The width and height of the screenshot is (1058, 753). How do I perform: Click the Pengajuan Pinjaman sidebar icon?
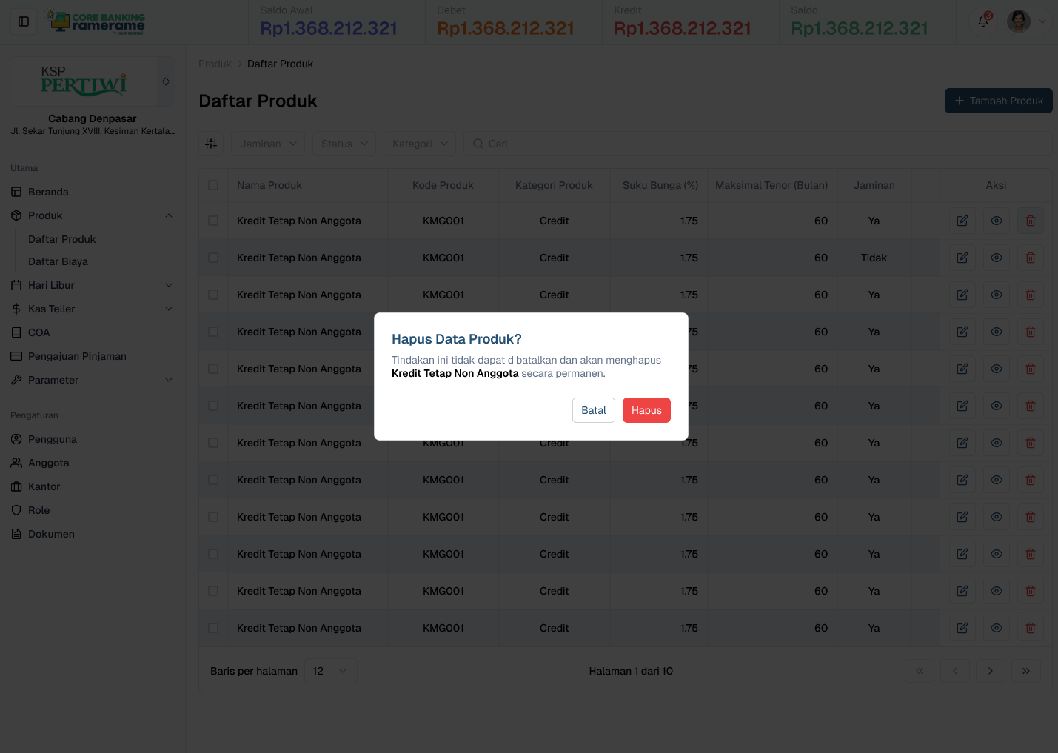point(16,356)
